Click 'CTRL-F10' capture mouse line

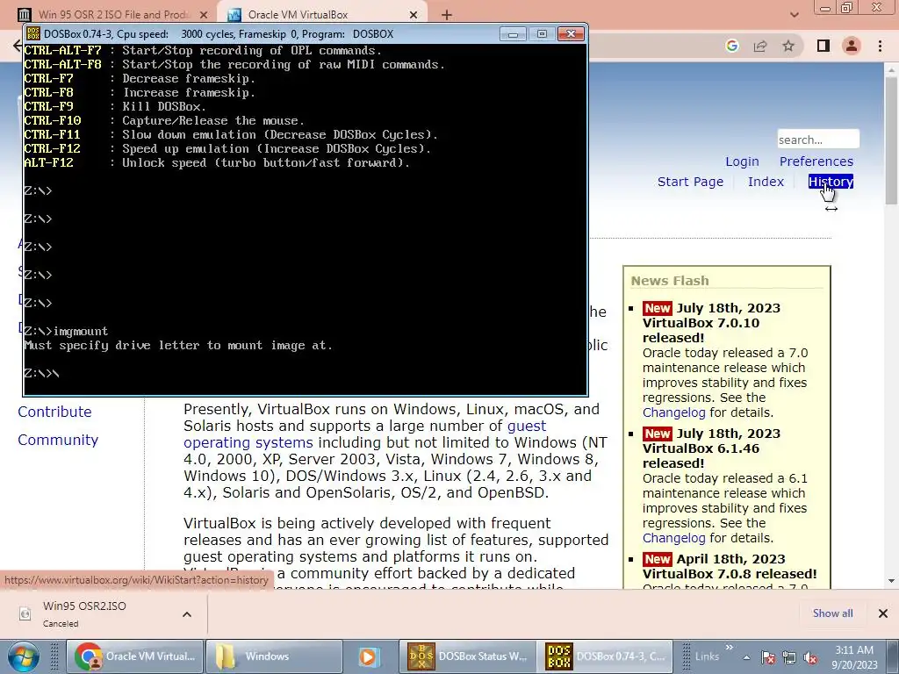tap(164, 121)
